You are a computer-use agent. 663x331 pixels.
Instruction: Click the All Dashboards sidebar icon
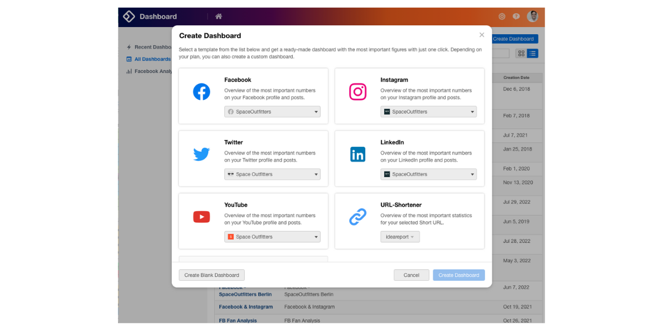coord(129,59)
